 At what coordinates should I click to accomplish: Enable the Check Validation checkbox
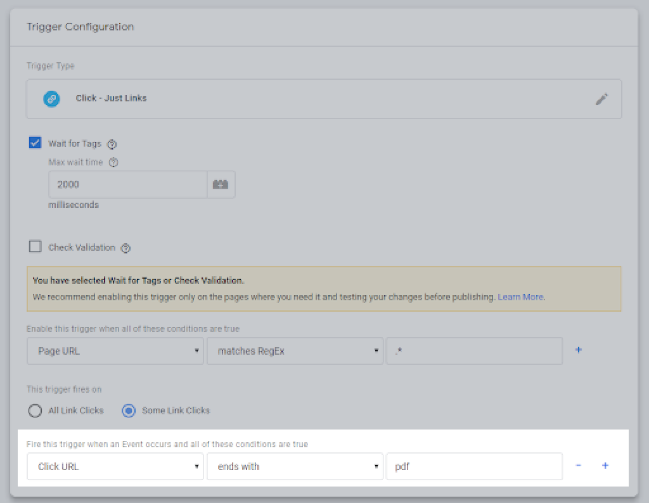tap(35, 246)
